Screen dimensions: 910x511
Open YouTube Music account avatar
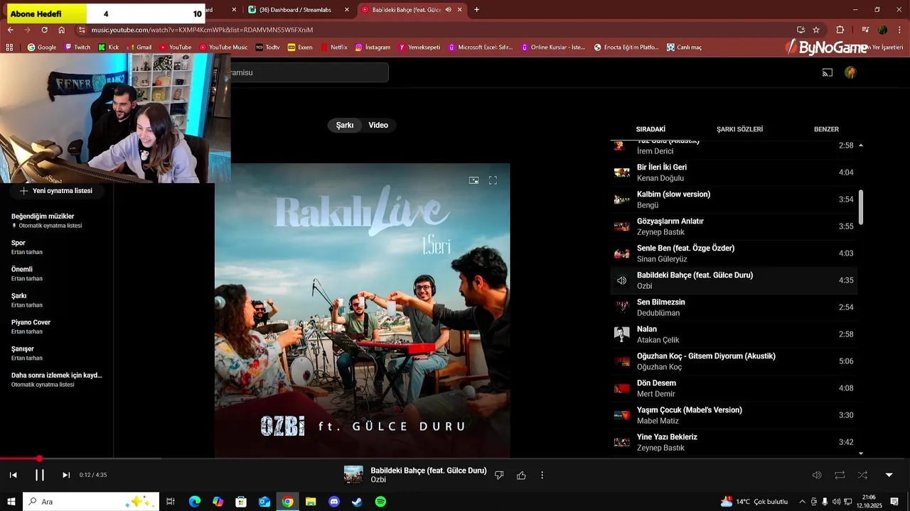coord(850,72)
